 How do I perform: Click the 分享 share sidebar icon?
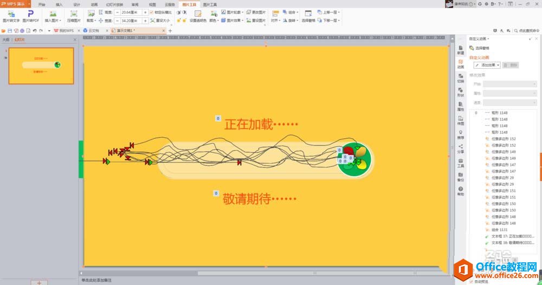460,148
